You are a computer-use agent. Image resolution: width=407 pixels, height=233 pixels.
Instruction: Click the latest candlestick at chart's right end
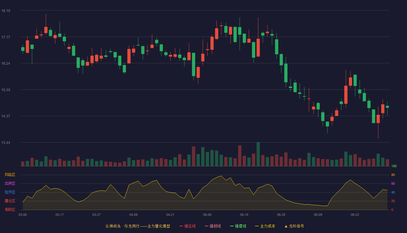point(387,108)
